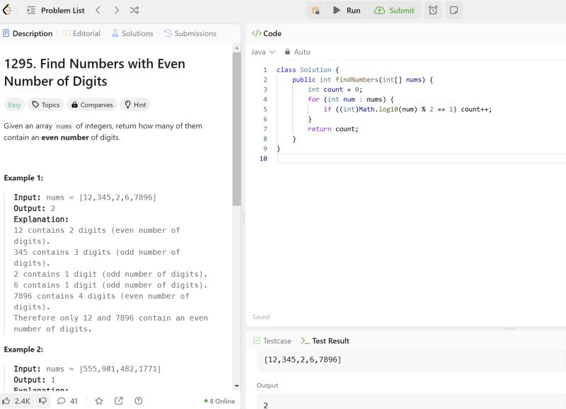Switch to the Description tab
Image resolution: width=566 pixels, height=409 pixels.
[x=28, y=33]
